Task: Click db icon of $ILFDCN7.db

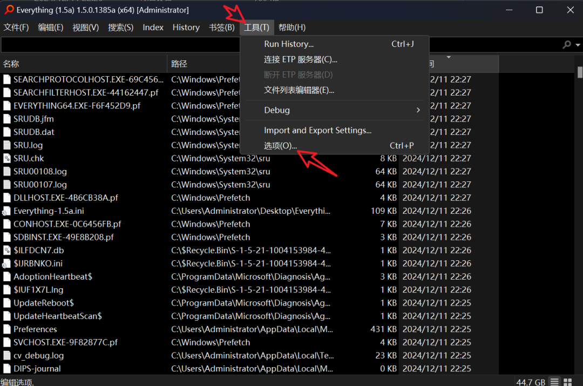Action: click(x=6, y=250)
